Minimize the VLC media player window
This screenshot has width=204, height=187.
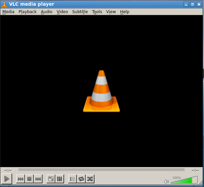click(186, 4)
